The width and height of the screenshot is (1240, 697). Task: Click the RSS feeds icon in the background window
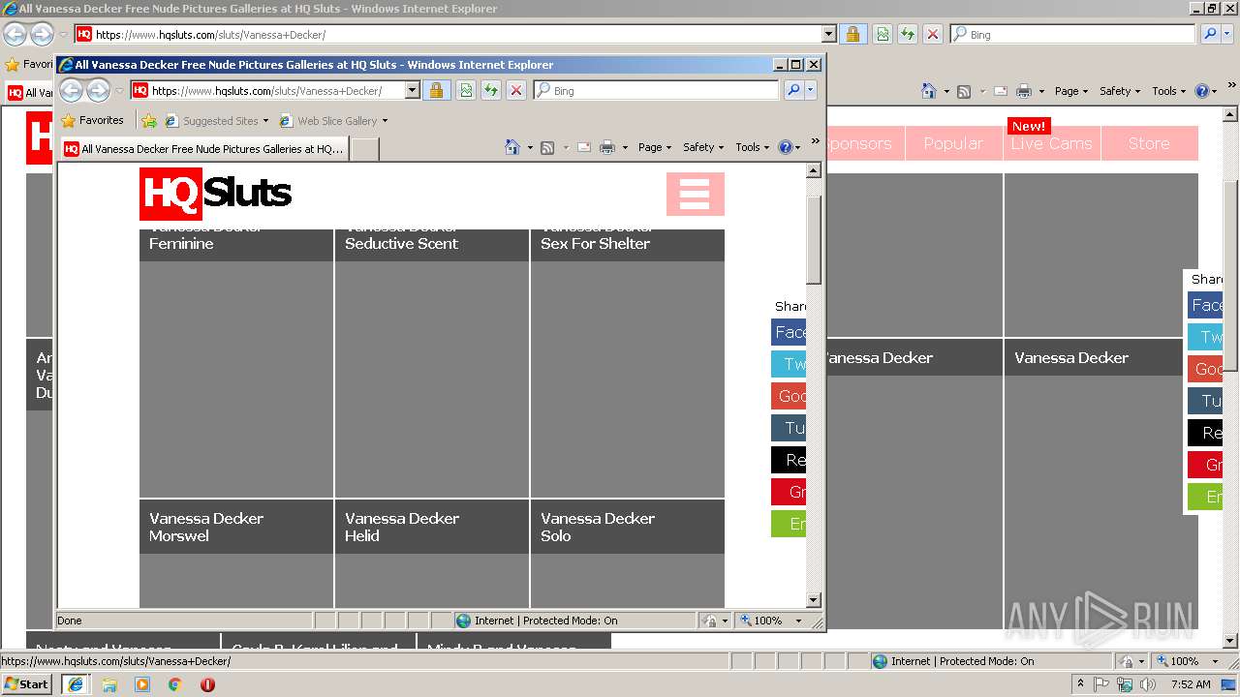point(964,91)
